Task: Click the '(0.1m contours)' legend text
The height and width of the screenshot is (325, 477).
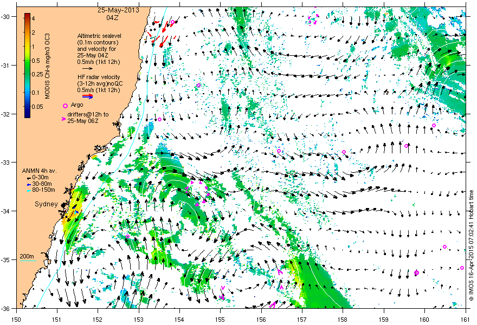Action: 98,42
